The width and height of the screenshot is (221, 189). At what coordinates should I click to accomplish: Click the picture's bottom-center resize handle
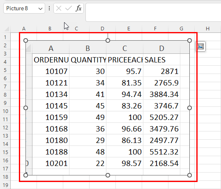click(108, 175)
